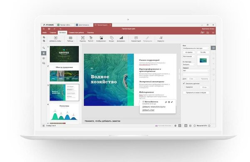Image resolution: width=250 pixels, height=162 pixels.
Task: Click the text box (Надпись) icon
Action: [83, 38]
